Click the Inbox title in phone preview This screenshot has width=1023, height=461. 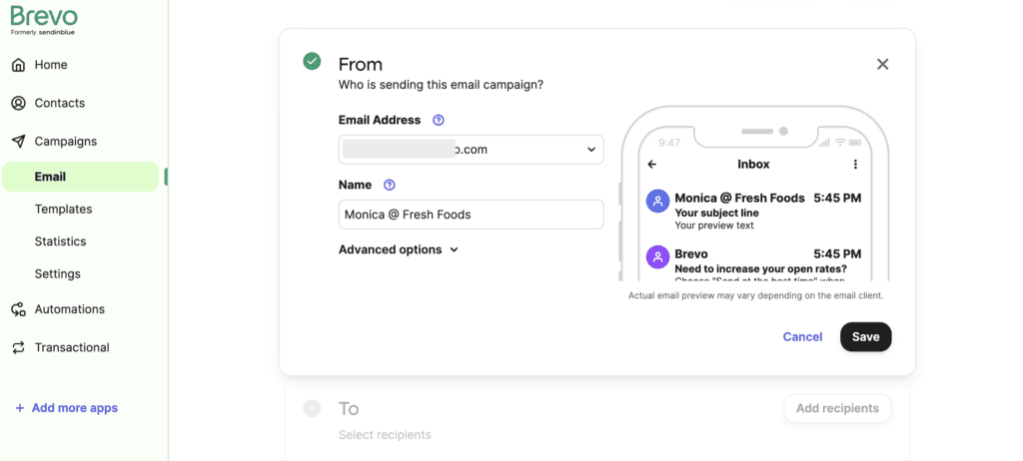tap(753, 165)
